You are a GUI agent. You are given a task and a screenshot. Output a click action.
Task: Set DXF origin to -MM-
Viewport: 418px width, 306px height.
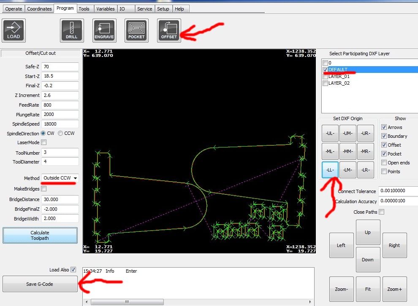pos(347,151)
